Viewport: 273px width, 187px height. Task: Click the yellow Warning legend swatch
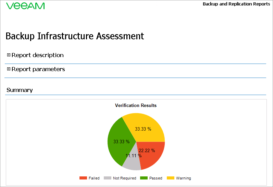pyautogui.click(x=171, y=178)
